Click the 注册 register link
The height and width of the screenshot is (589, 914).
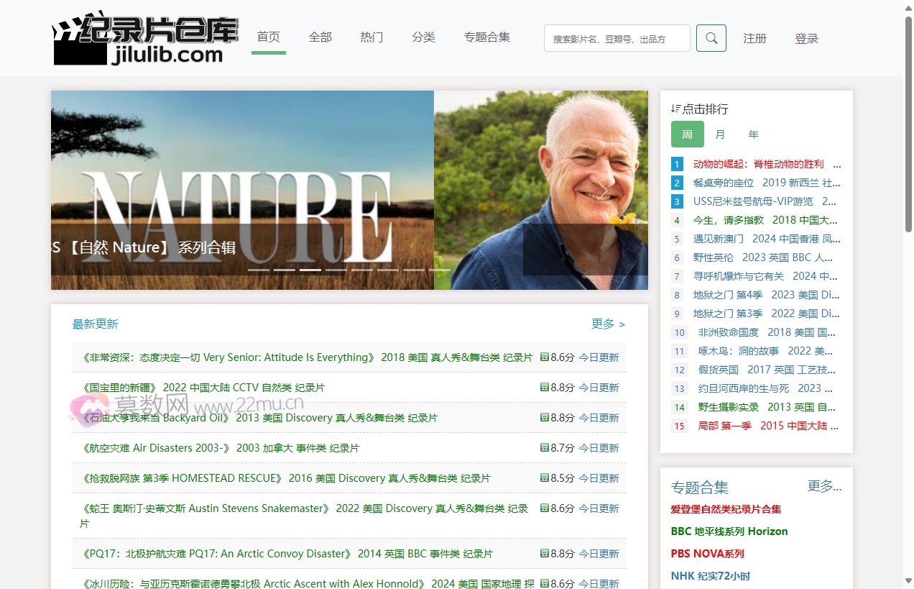point(755,39)
